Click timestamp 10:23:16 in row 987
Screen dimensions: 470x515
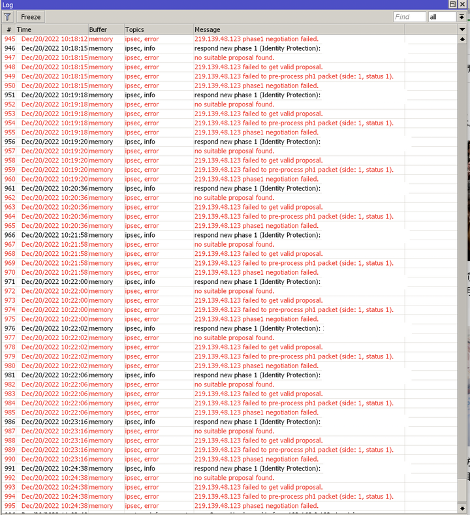click(74, 431)
